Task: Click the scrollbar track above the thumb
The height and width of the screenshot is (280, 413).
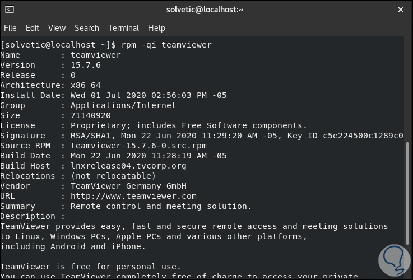Action: [x=408, y=90]
